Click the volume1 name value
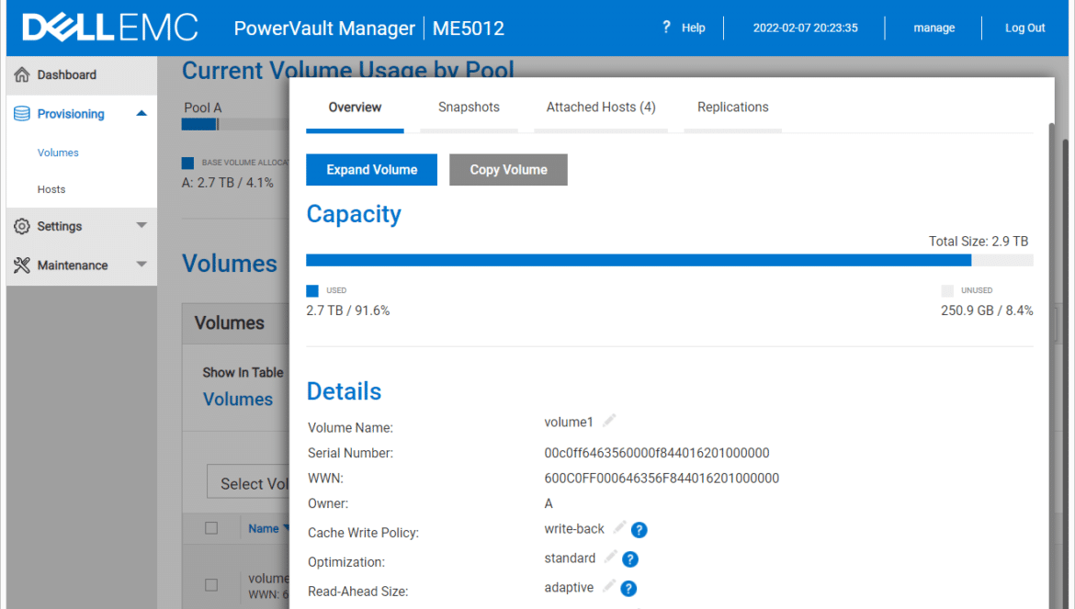Image resolution: width=1075 pixels, height=609 pixels. pos(569,422)
